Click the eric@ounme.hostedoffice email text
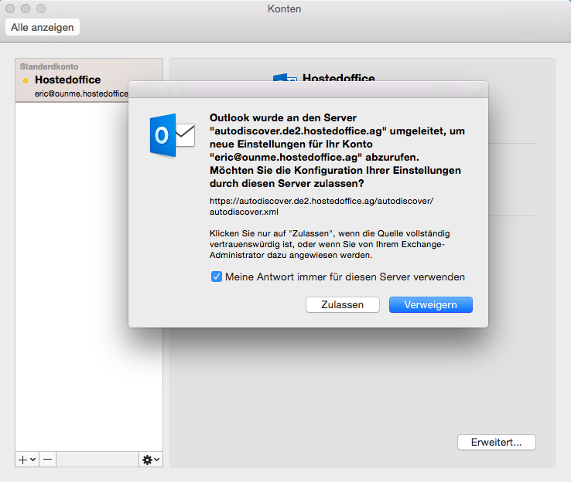This screenshot has width=571, height=482. (81, 93)
